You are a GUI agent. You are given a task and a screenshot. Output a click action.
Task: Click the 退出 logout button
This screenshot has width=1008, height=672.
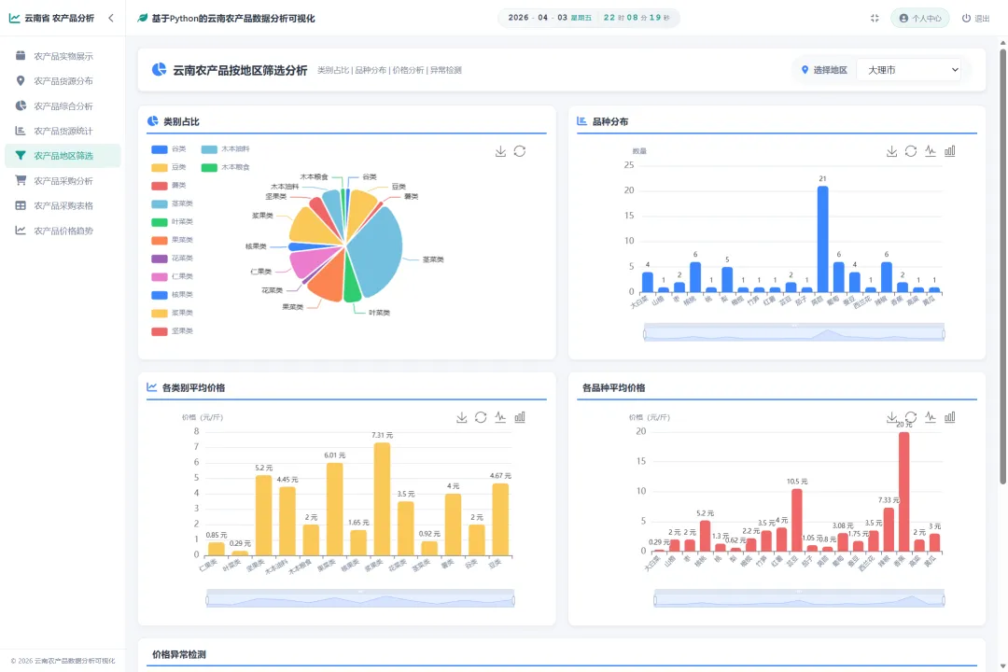click(976, 18)
